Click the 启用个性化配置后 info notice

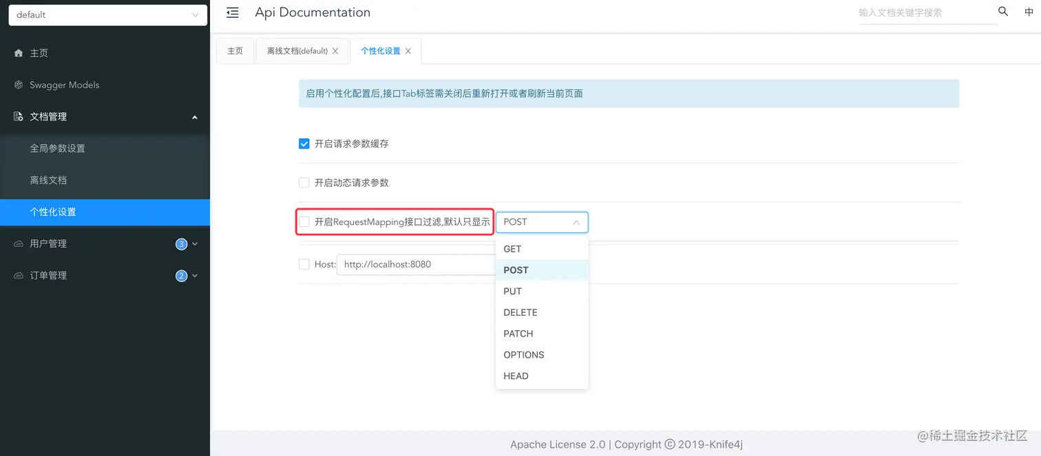pyautogui.click(x=629, y=94)
